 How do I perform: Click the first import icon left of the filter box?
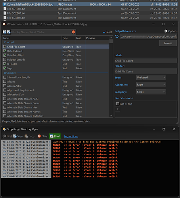(4, 32)
